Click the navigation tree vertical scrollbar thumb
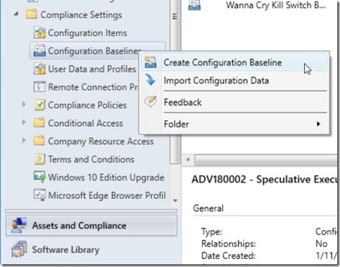 (x=175, y=82)
